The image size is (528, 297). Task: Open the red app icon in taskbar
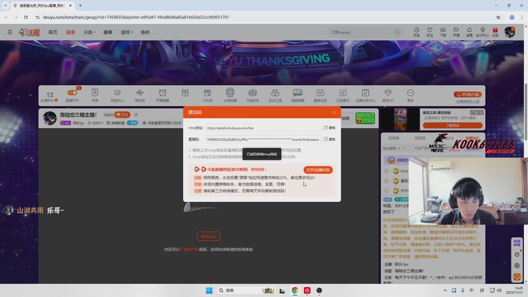[x=307, y=290]
